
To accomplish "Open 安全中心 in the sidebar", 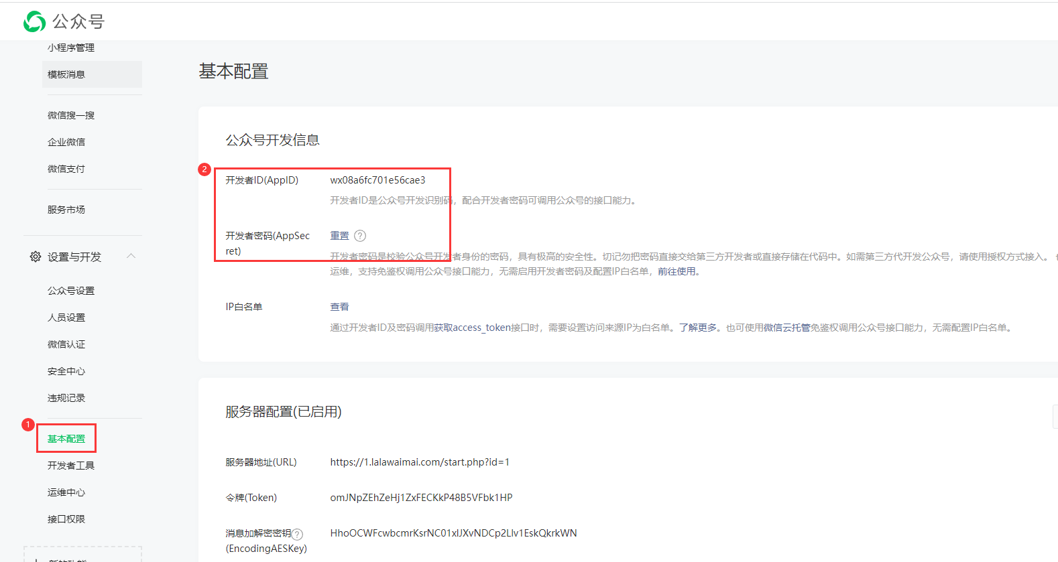I will point(66,371).
